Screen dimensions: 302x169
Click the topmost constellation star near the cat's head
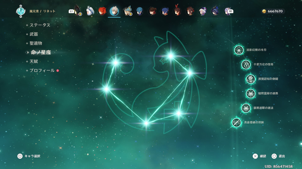171,56
